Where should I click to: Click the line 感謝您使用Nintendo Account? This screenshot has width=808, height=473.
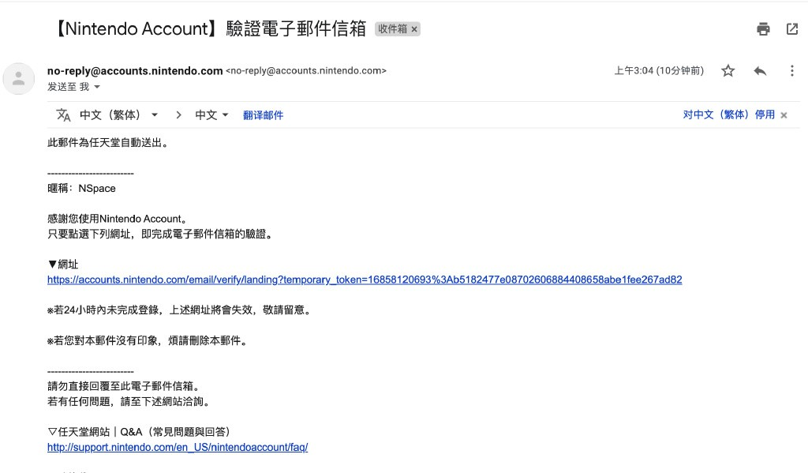[x=118, y=219]
